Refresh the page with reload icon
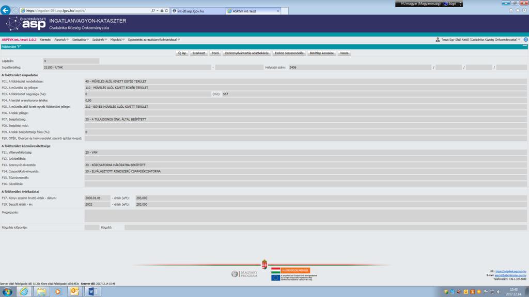The image size is (529, 297). point(166,10)
